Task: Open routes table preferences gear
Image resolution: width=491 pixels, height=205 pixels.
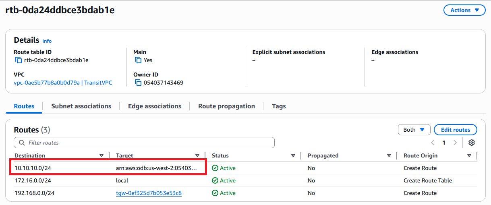Action: point(472,143)
